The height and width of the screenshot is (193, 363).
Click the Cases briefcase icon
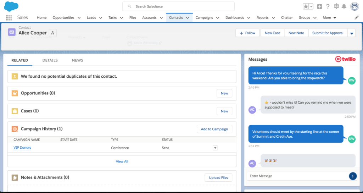pyautogui.click(x=15, y=111)
